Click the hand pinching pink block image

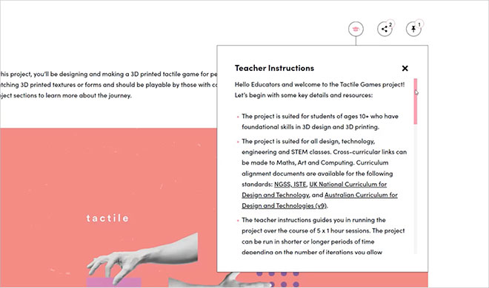pyautogui.click(x=142, y=261)
